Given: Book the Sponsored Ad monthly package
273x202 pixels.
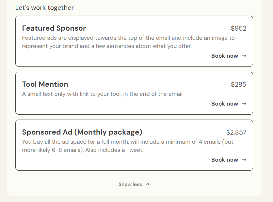Looking at the screenshot, I should [225, 160].
